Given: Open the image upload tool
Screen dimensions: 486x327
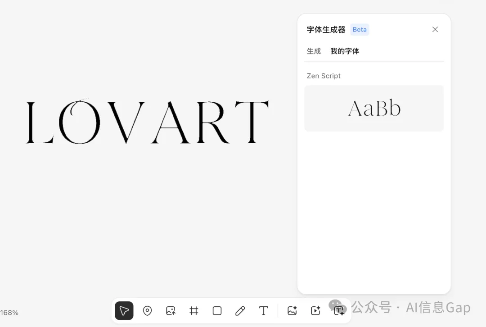Looking at the screenshot, I should (171, 311).
